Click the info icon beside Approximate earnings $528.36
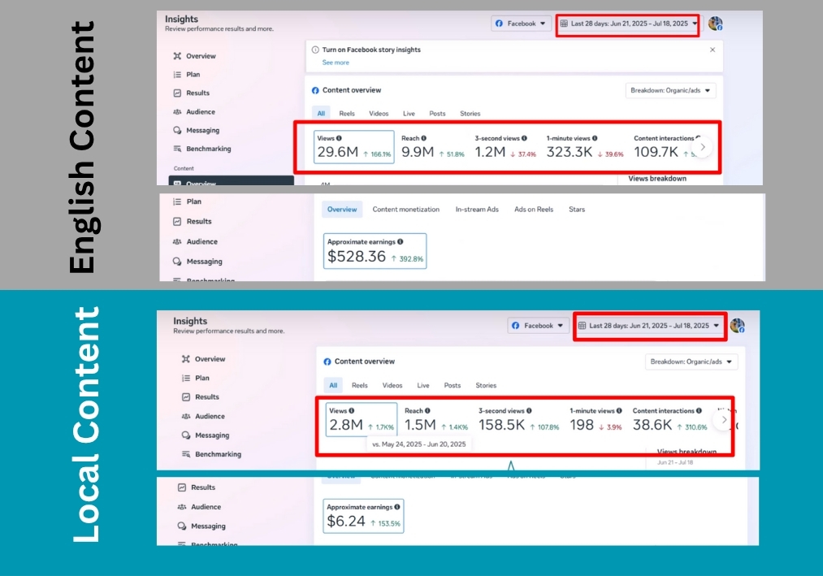This screenshot has width=823, height=576. [x=401, y=241]
